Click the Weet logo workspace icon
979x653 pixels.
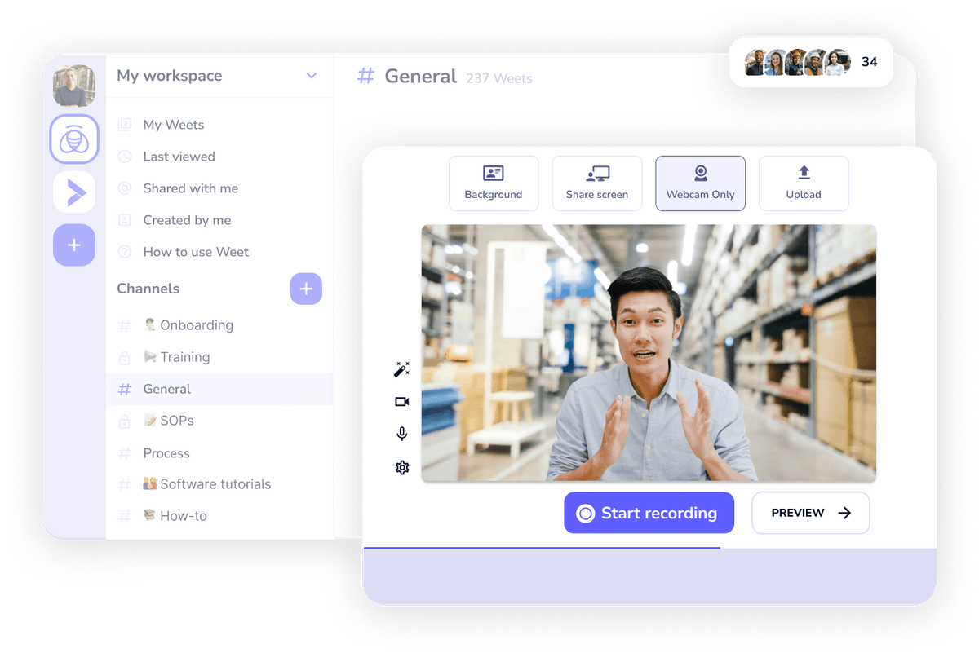[74, 139]
